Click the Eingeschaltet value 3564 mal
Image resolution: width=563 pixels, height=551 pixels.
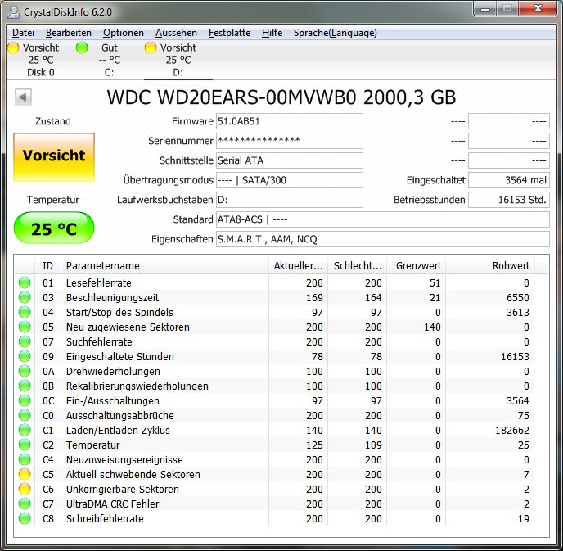[x=509, y=180]
